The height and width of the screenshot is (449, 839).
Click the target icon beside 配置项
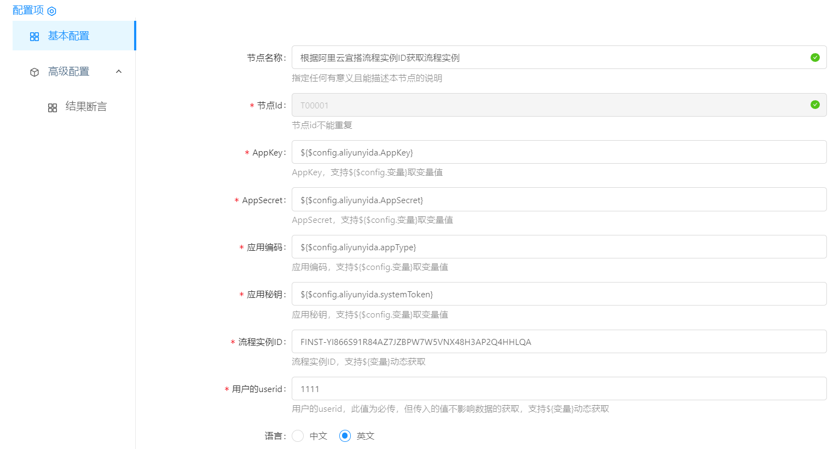(52, 11)
